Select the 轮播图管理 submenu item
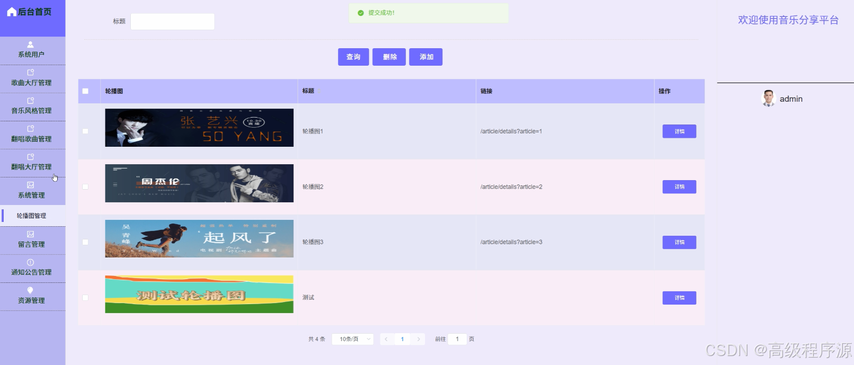 (x=32, y=216)
